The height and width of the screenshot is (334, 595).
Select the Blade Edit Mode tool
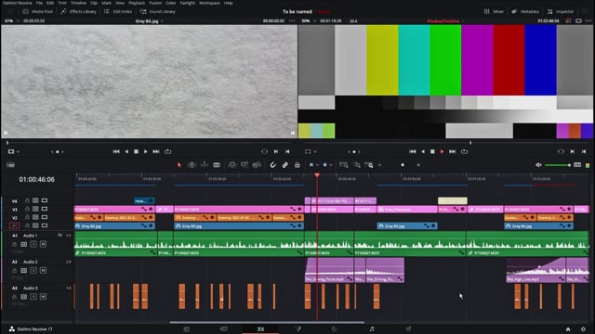[x=217, y=165]
